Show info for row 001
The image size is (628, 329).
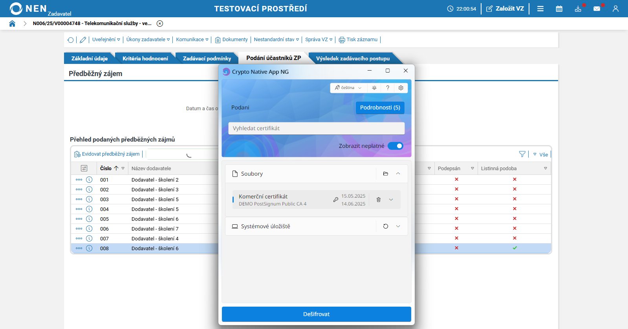[89, 180]
